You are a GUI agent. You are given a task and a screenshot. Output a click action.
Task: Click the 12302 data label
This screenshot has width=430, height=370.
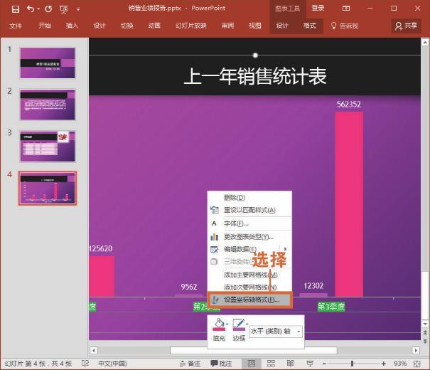coord(313,286)
